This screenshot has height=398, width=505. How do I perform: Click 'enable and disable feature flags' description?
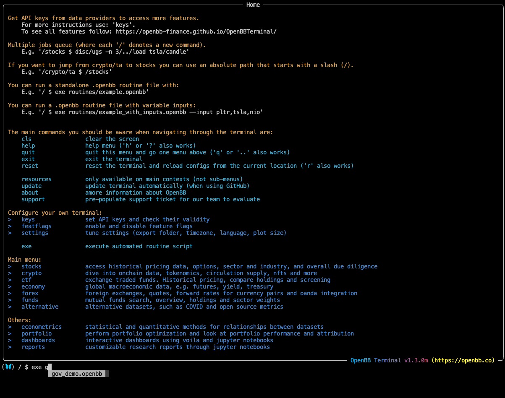coord(139,226)
